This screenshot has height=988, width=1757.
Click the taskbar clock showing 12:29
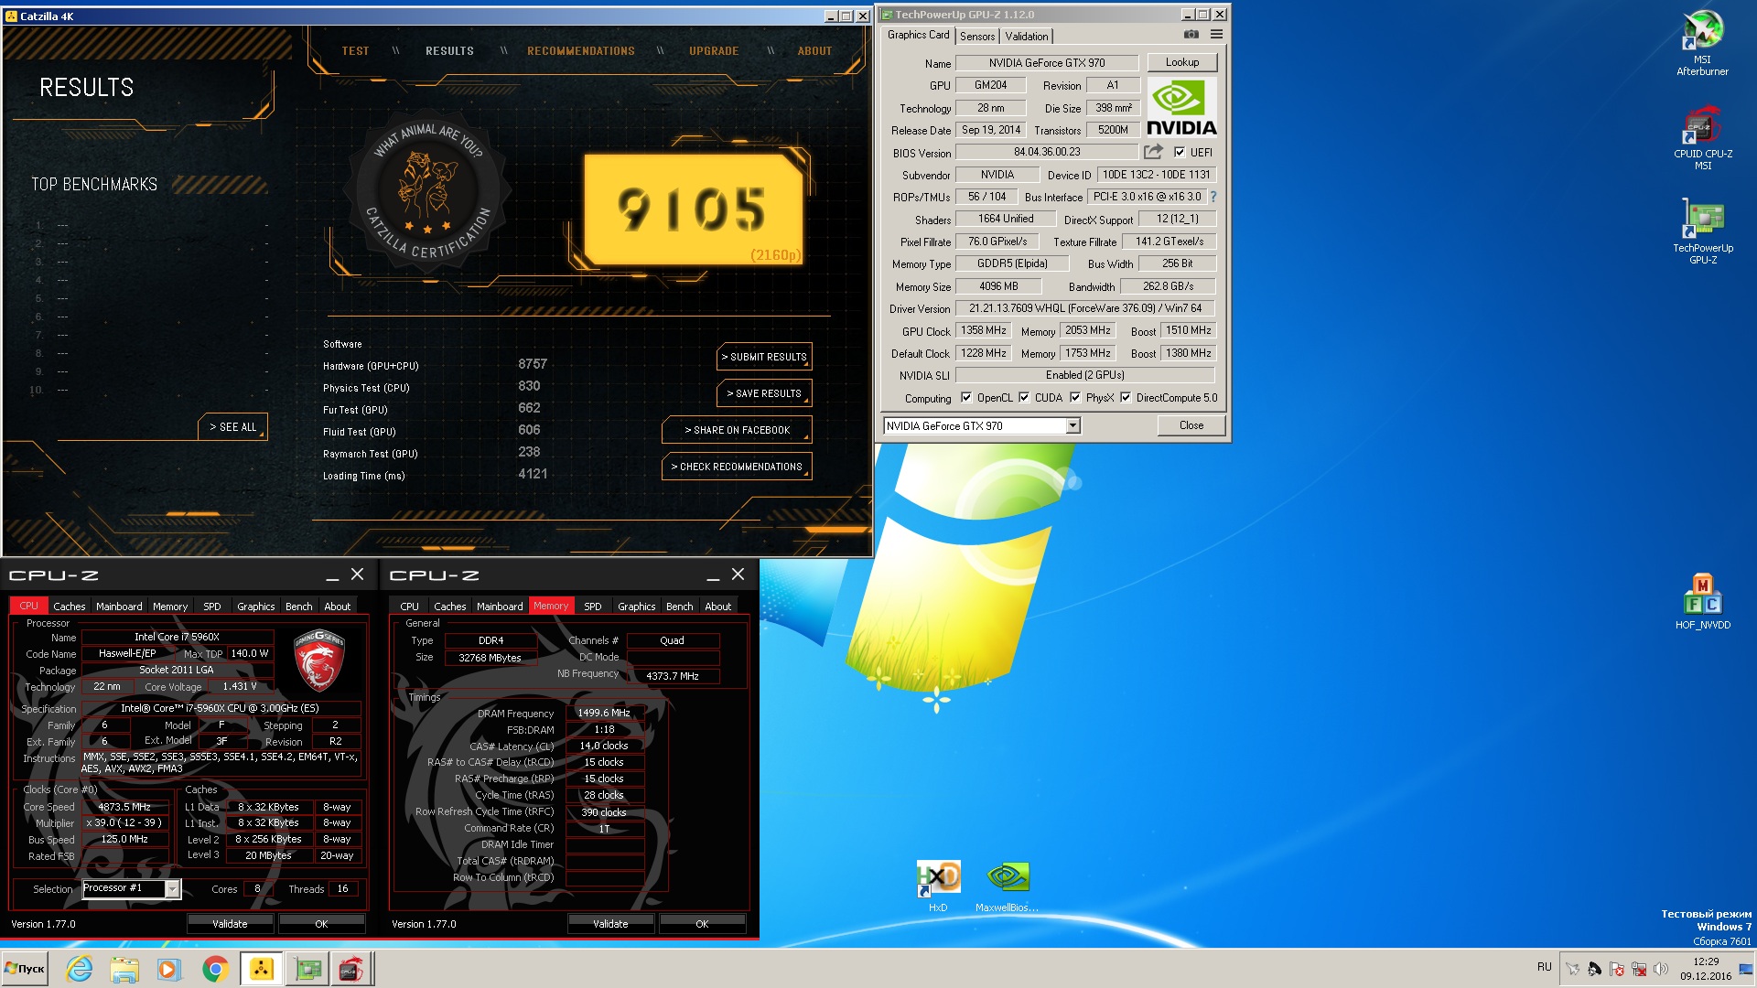1706,969
